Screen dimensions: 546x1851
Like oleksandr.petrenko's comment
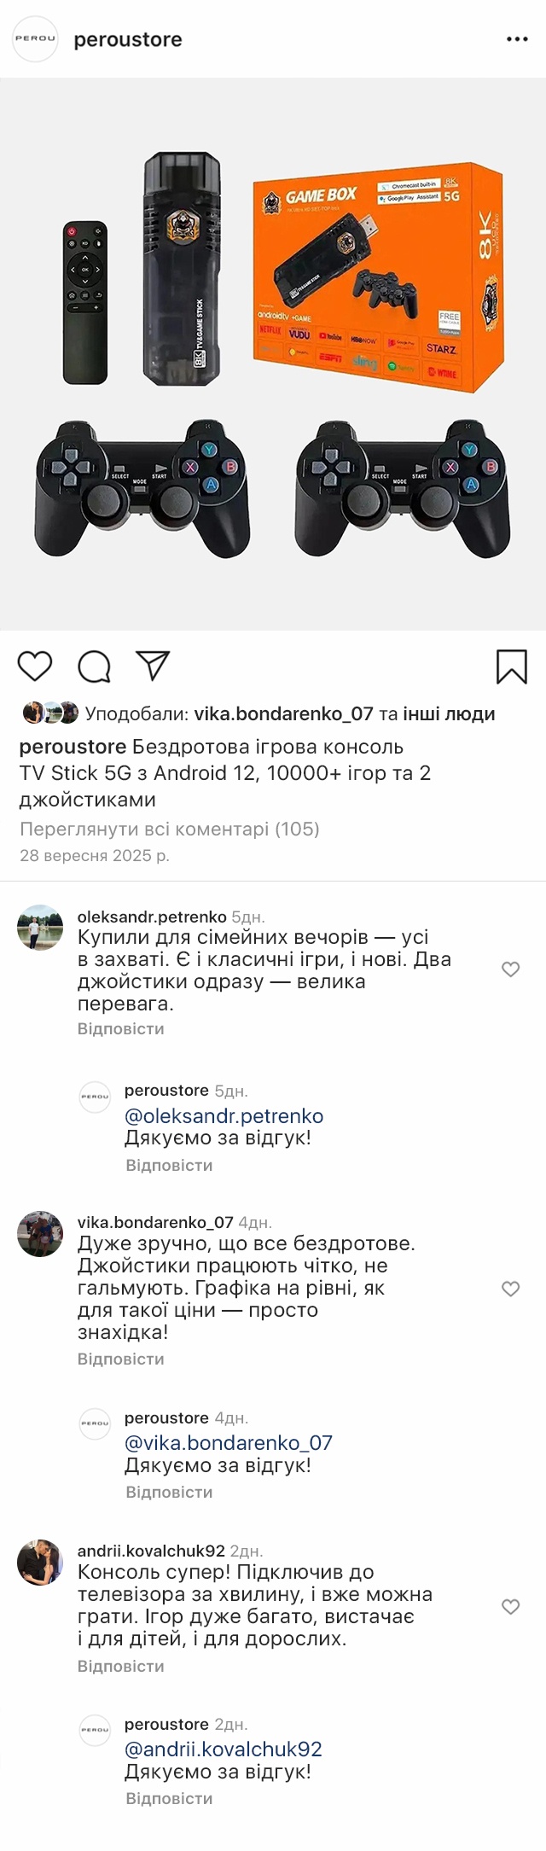(x=510, y=969)
